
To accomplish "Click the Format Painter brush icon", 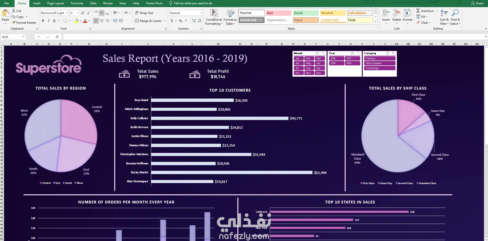I will pos(14,22).
